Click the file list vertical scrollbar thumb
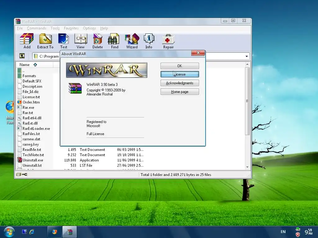This screenshot has height=238, width=318. (247, 101)
